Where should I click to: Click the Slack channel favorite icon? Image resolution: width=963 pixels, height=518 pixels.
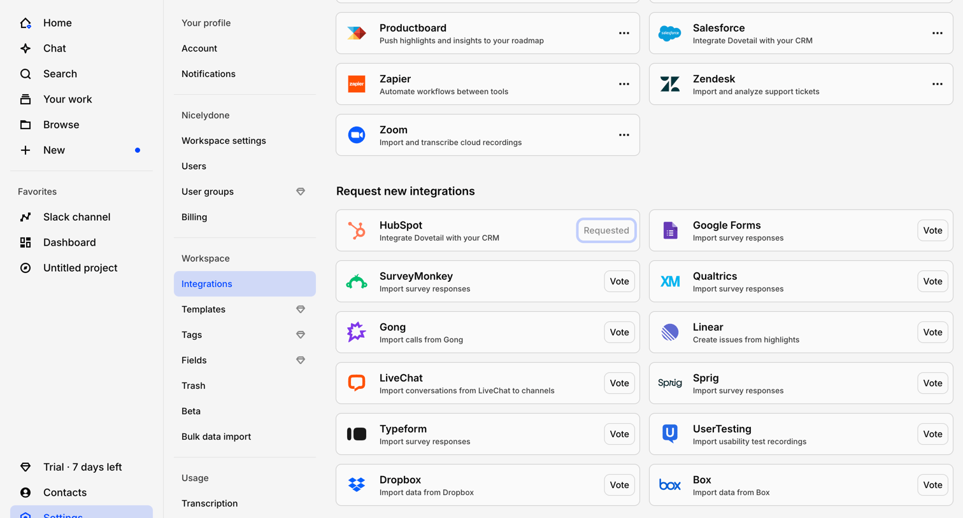(25, 217)
